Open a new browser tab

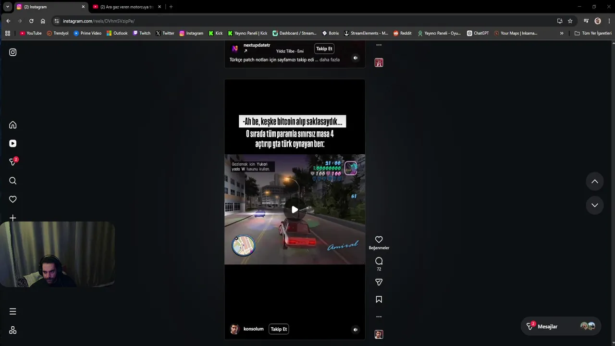(x=171, y=7)
